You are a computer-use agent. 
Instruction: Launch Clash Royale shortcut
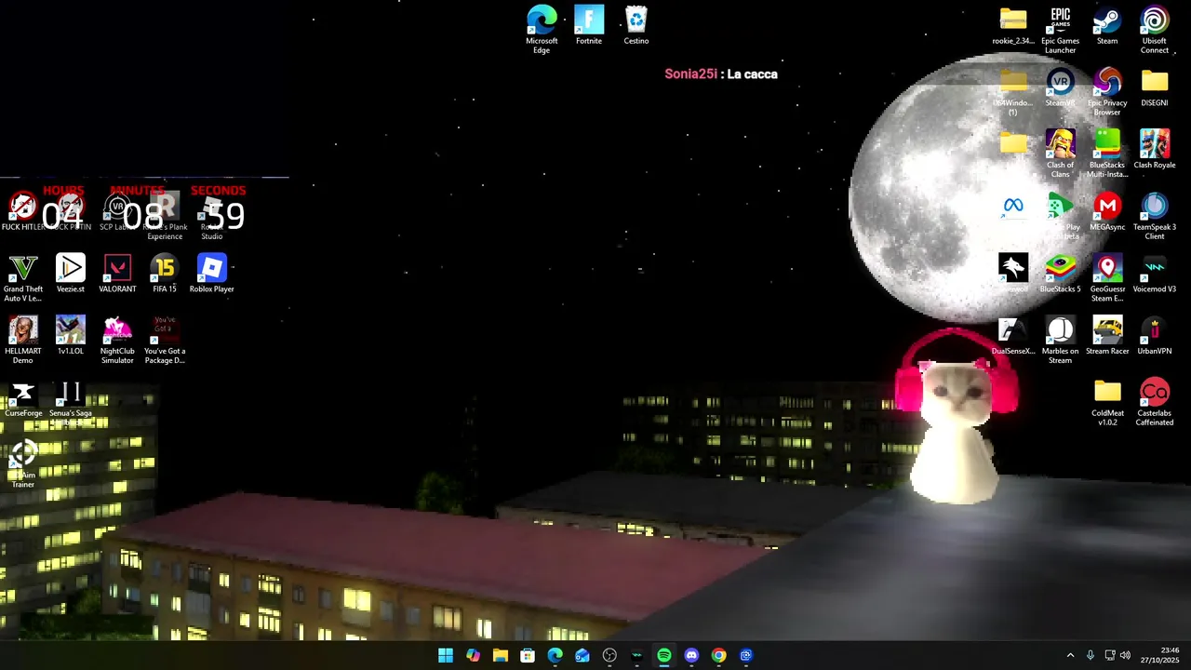[x=1155, y=149]
